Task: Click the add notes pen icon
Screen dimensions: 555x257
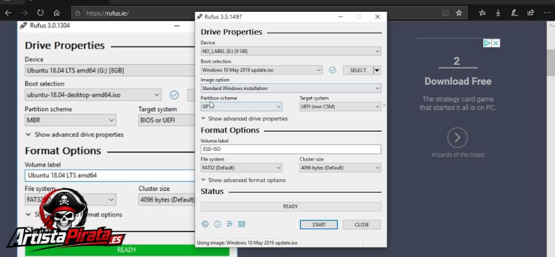Action: click(x=514, y=13)
